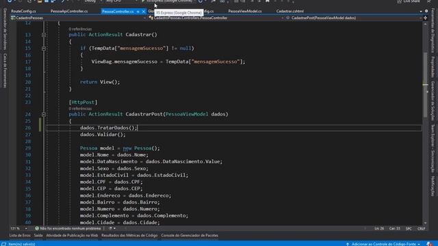Open Atividade de Publicação na Web tab
Image resolution: width=438 pixels, height=246 pixels.
72,235
